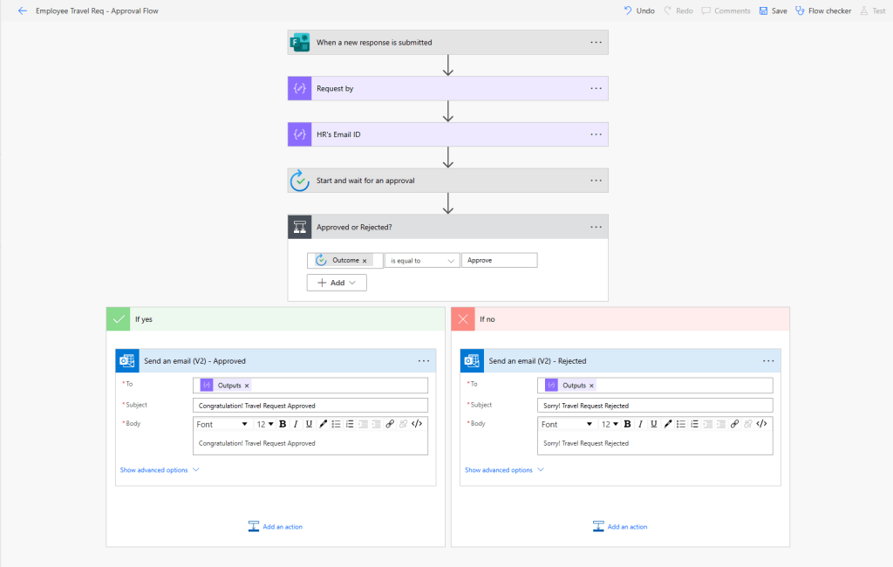Click the back arrow beside the flow title
Screen dimensions: 893x567
point(23,10)
